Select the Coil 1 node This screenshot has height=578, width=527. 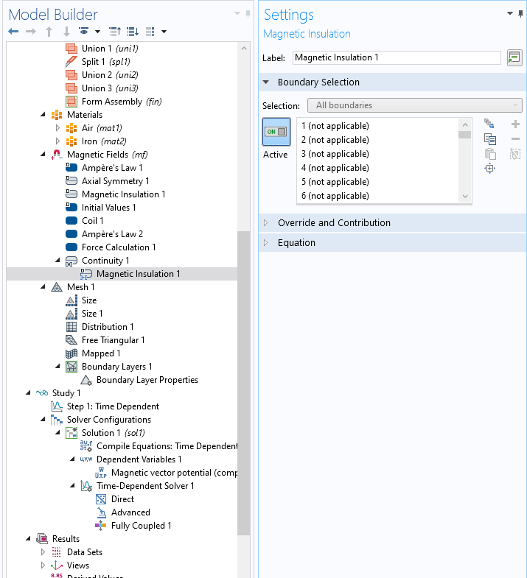point(92,221)
